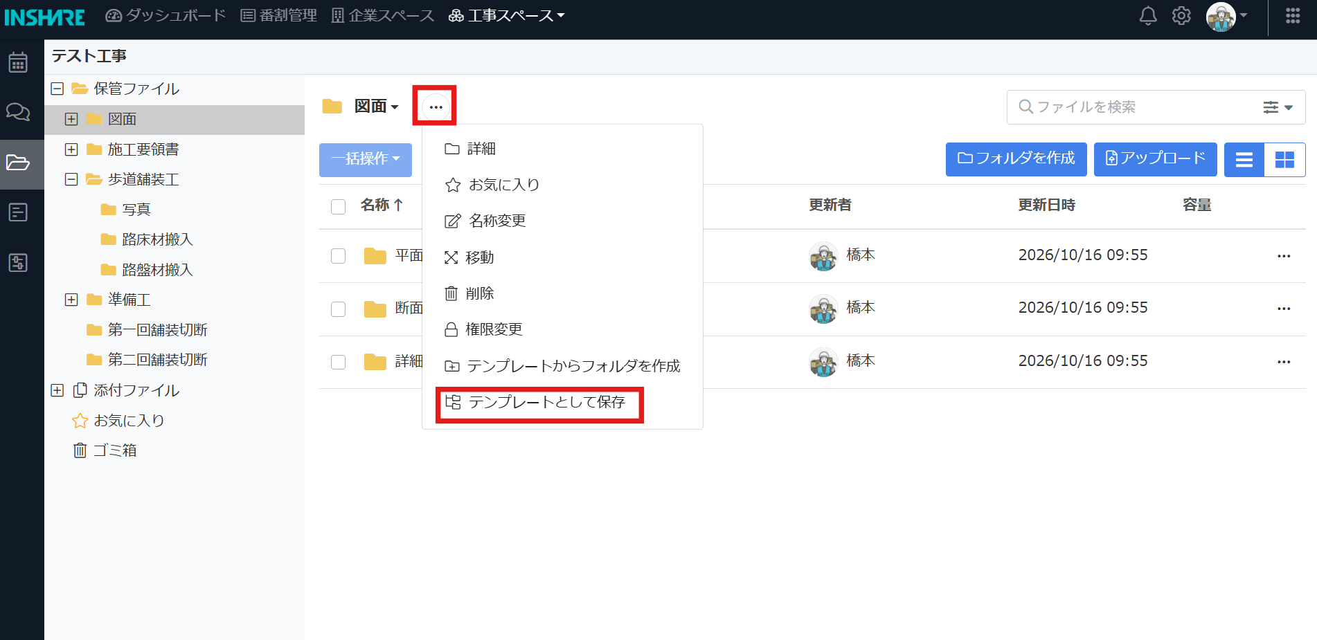Open search filter options dropdown
This screenshot has width=1317, height=640.
click(x=1278, y=107)
